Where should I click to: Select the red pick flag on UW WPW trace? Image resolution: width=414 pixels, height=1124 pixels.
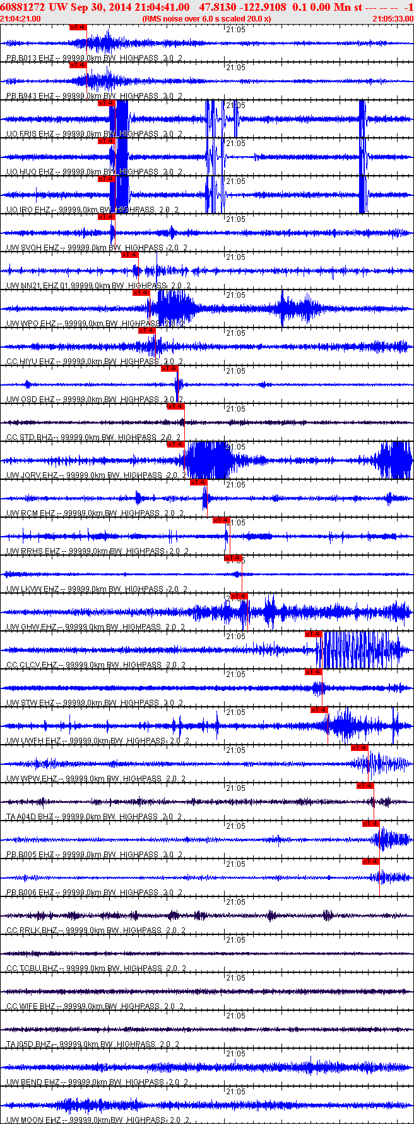click(360, 748)
